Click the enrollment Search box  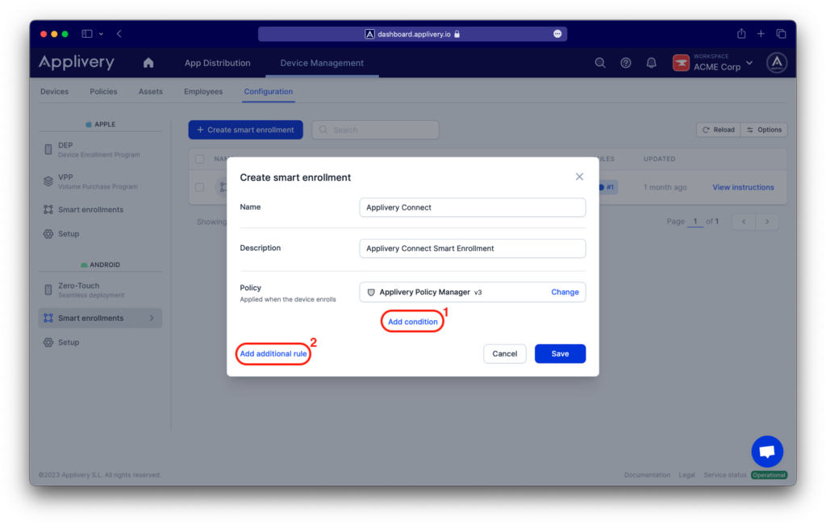pyautogui.click(x=376, y=130)
